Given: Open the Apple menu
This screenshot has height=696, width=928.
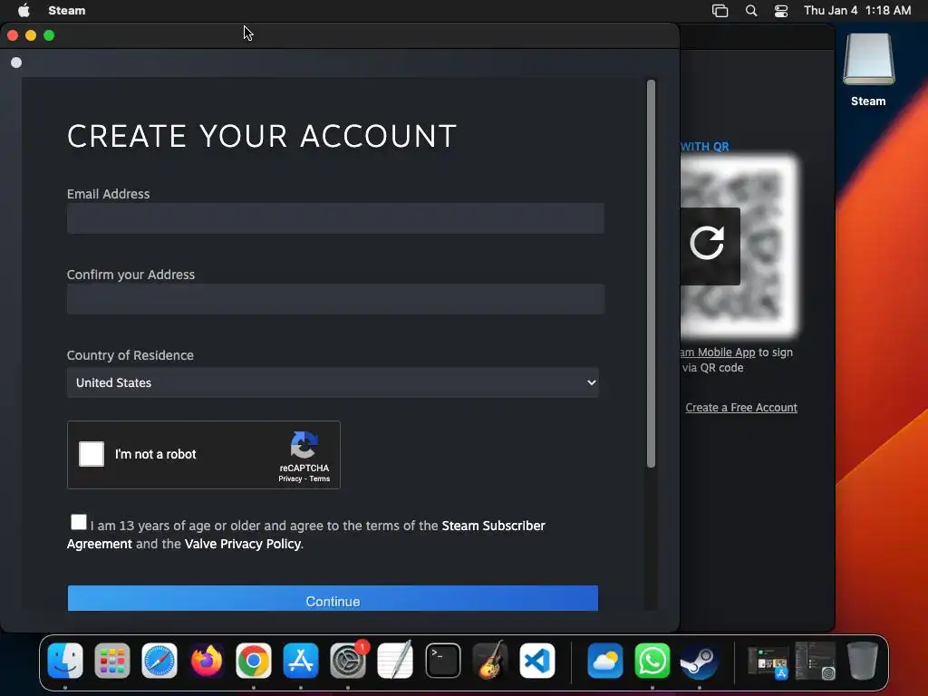Looking at the screenshot, I should click(x=24, y=10).
